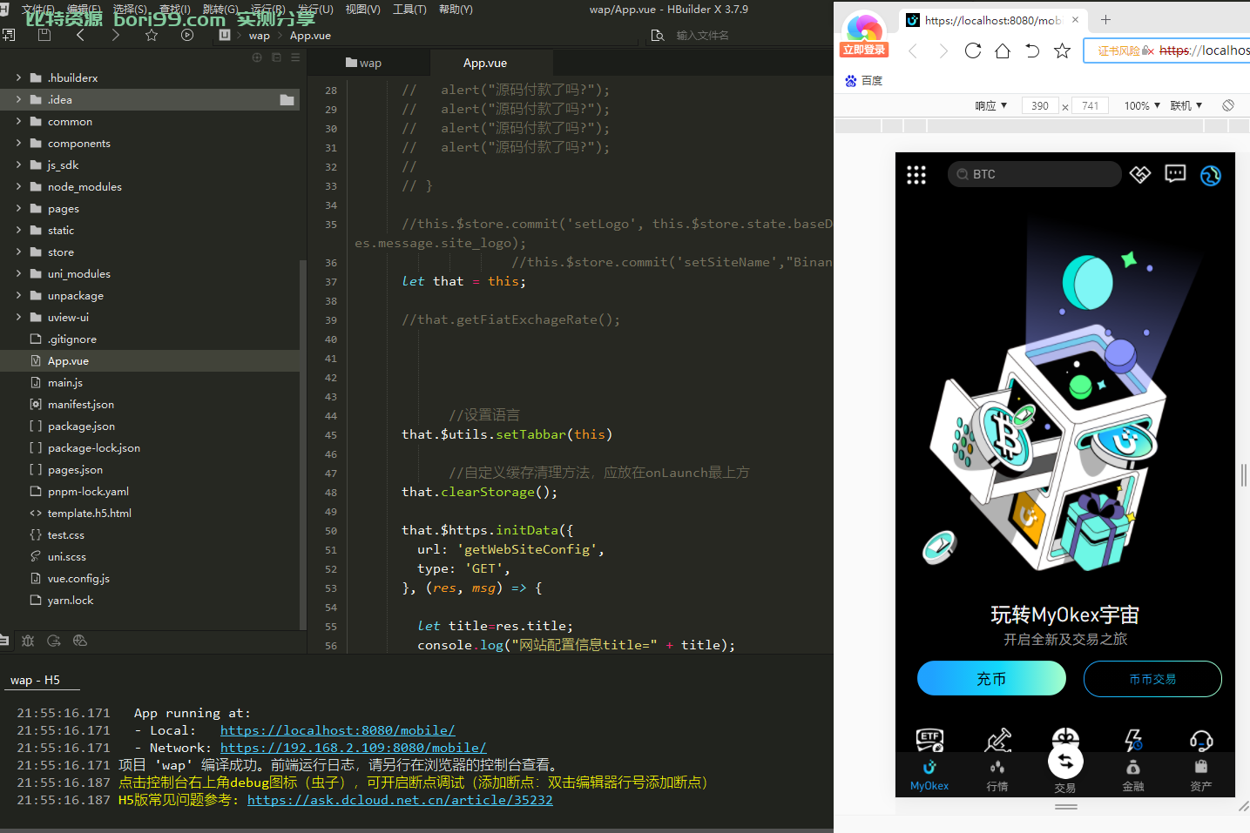Open the 工具(T) menu

tap(409, 10)
